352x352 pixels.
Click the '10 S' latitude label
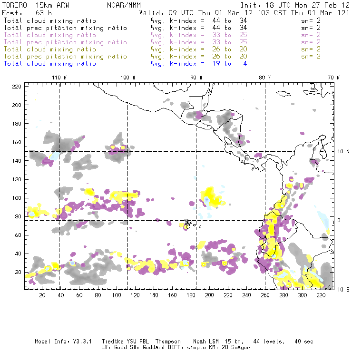coord(343,290)
